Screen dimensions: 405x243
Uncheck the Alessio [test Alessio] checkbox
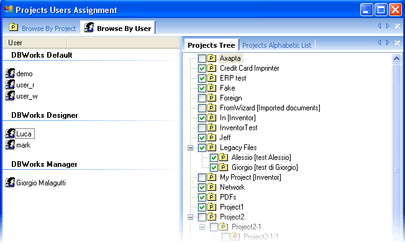214,157
